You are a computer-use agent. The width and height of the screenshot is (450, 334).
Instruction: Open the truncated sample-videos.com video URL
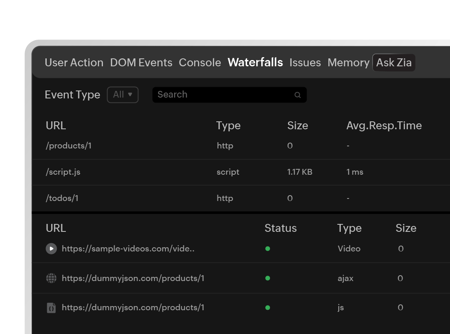[x=128, y=249]
